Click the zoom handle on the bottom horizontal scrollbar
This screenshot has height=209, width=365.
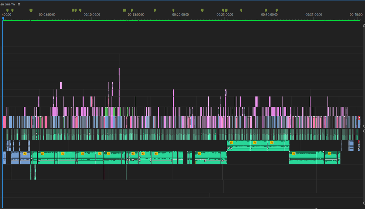click(x=317, y=208)
